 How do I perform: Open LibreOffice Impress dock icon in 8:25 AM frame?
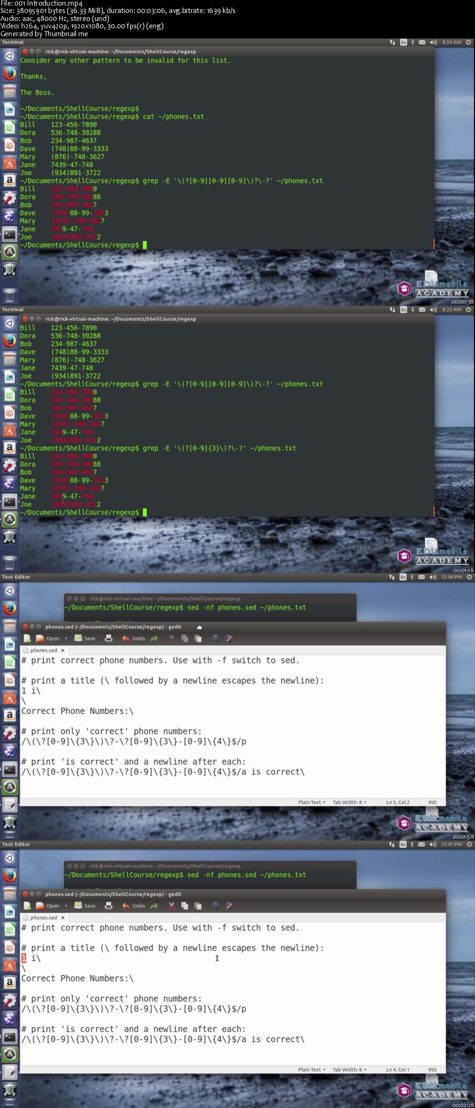point(10,412)
